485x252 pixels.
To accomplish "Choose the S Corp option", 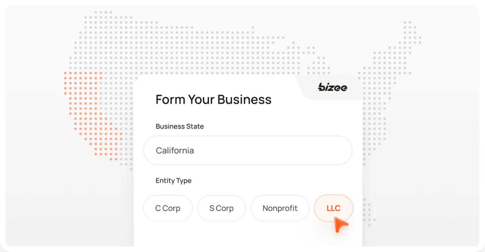I will 221,208.
